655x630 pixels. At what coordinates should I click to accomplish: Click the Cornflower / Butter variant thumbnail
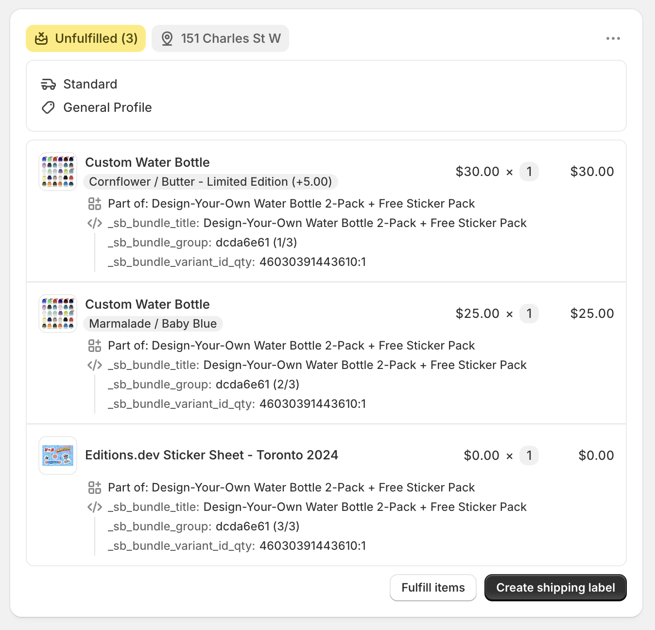click(58, 172)
